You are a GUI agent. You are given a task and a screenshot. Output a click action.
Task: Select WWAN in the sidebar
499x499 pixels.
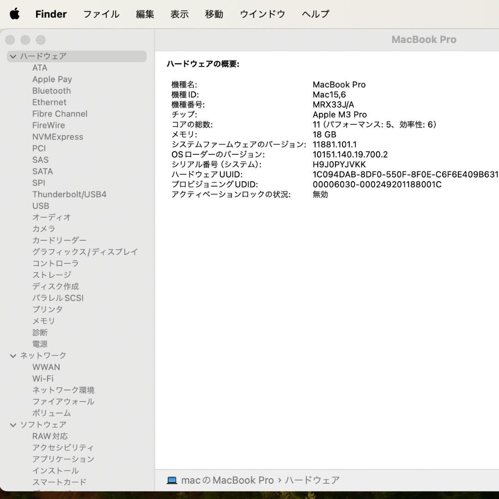46,367
